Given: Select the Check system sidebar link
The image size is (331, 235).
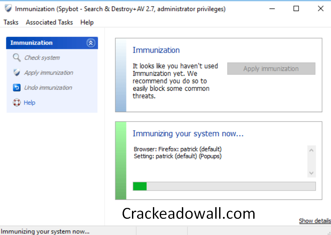Looking at the screenshot, I should (x=42, y=58).
